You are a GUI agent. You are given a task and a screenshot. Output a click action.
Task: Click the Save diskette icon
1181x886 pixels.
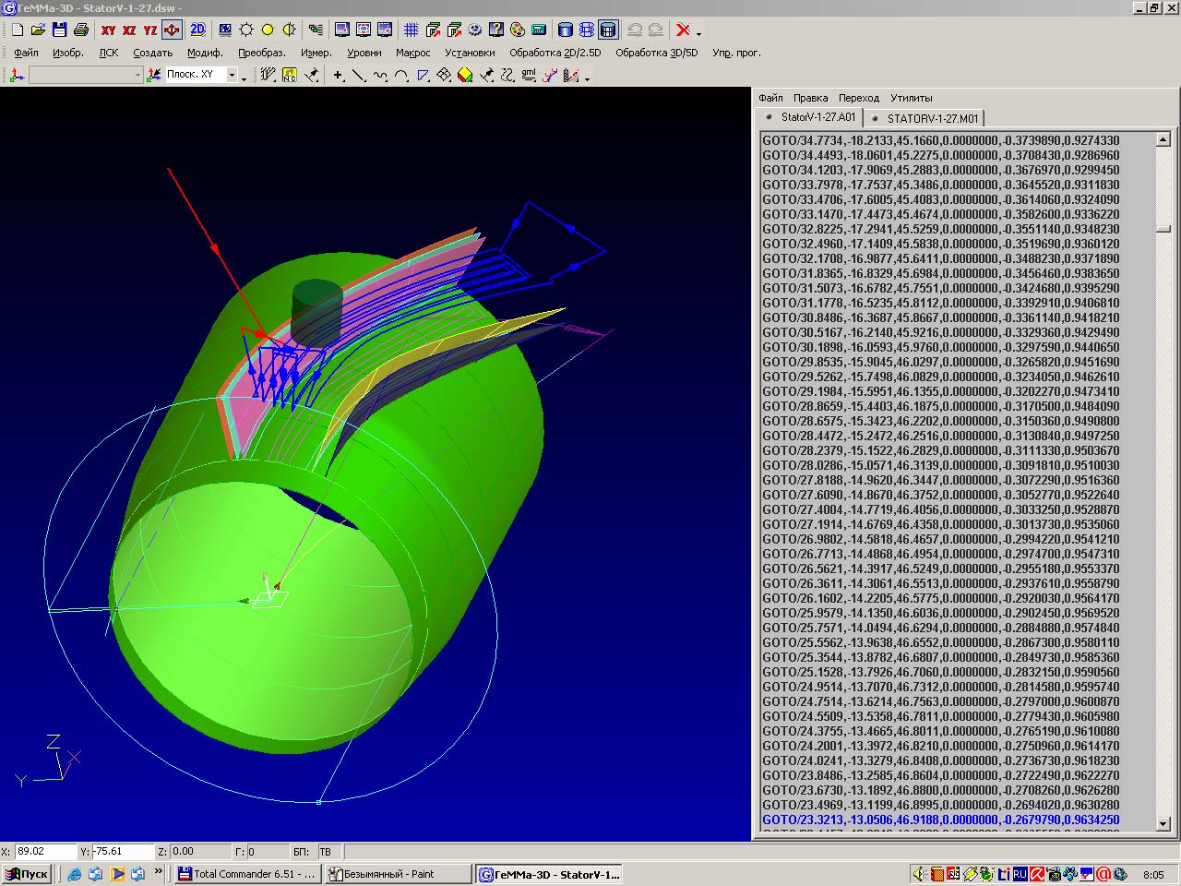point(59,30)
